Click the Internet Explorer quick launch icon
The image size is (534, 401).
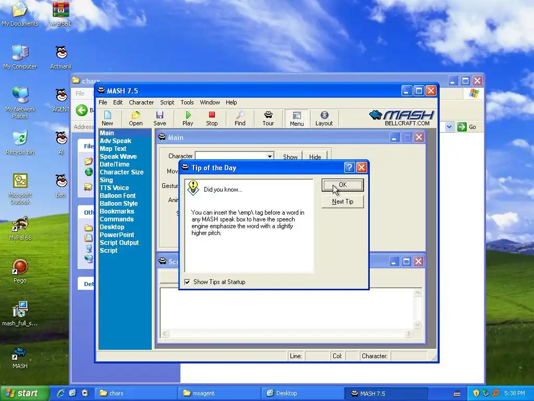62,393
